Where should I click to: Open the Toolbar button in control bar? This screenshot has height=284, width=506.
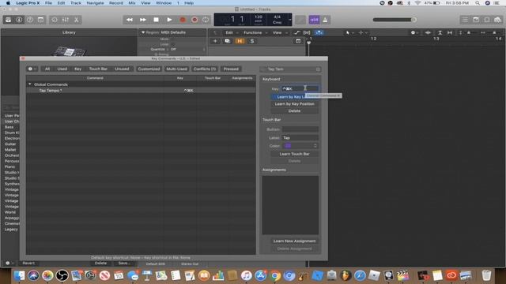click(x=40, y=20)
